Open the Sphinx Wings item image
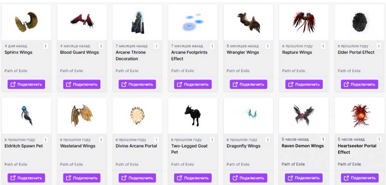 click(x=26, y=22)
